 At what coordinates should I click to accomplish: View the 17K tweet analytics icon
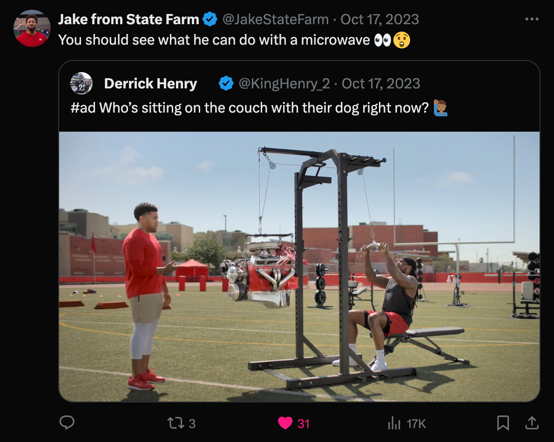[394, 423]
